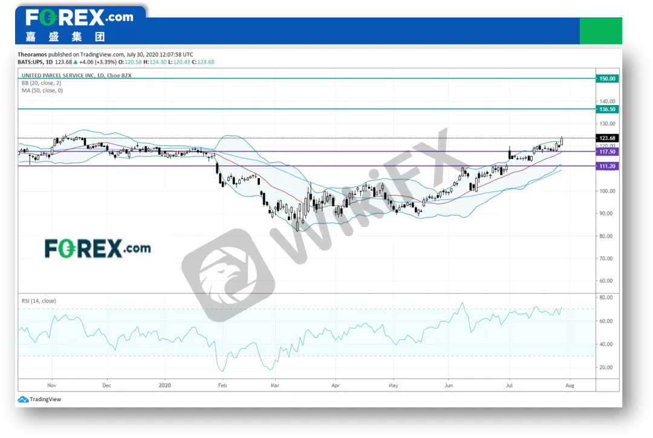Click the BB (20, close, 2) indicator label

click(41, 83)
